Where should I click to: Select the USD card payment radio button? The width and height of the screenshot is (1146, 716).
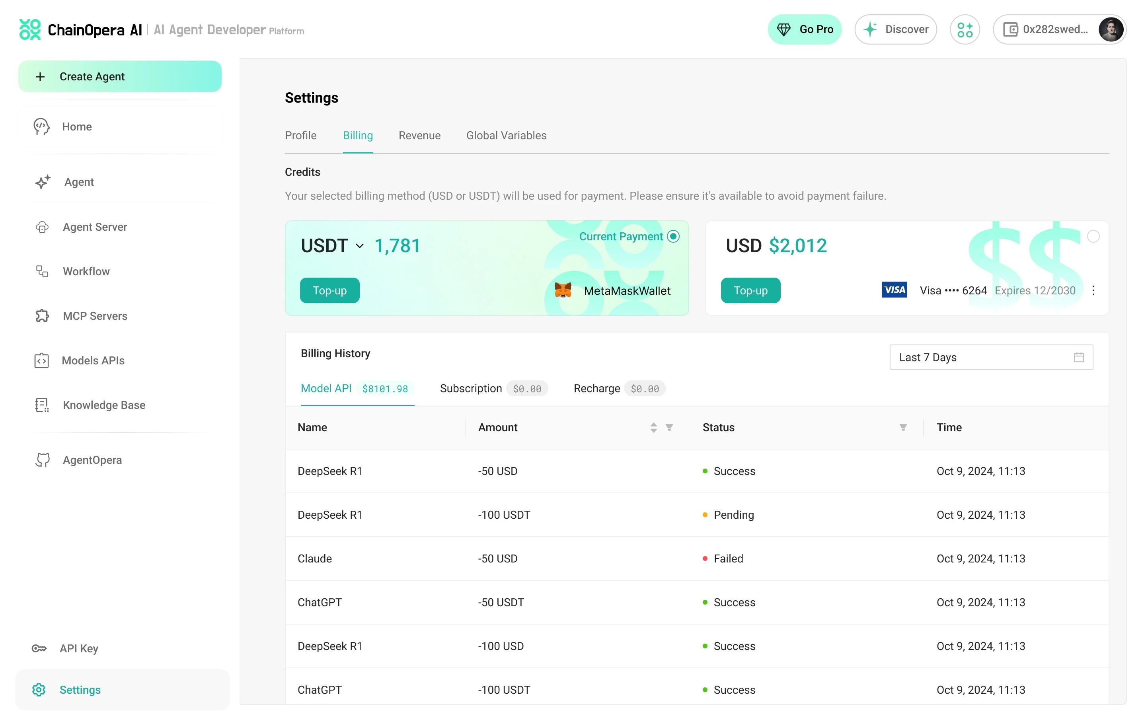[1093, 236]
